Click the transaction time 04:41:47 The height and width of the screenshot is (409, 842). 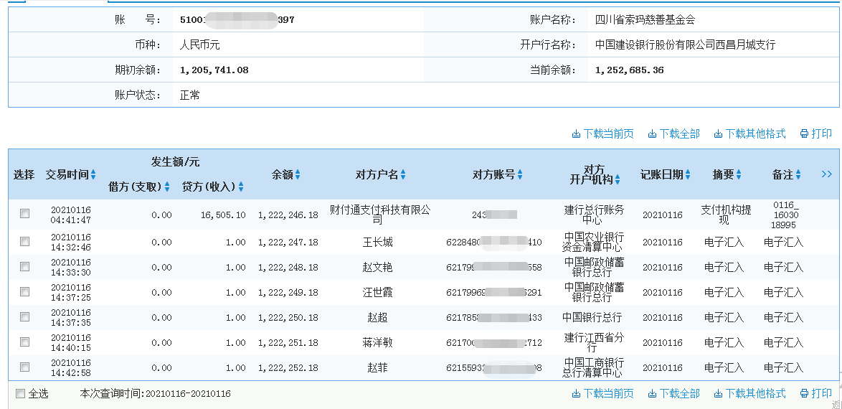pos(72,220)
